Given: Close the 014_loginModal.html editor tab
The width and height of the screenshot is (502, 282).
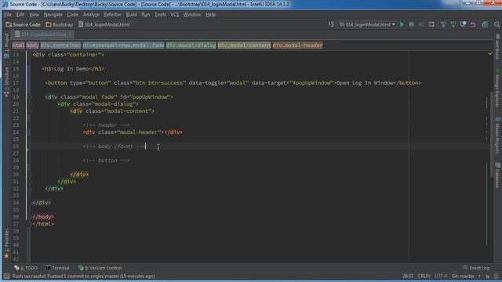Looking at the screenshot, I should 70,34.
